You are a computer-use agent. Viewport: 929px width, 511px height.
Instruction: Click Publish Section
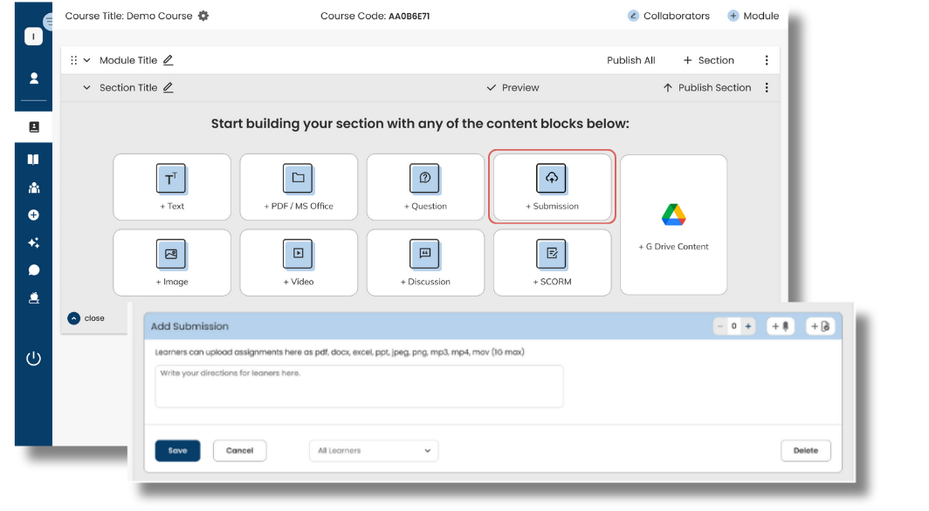pos(707,87)
